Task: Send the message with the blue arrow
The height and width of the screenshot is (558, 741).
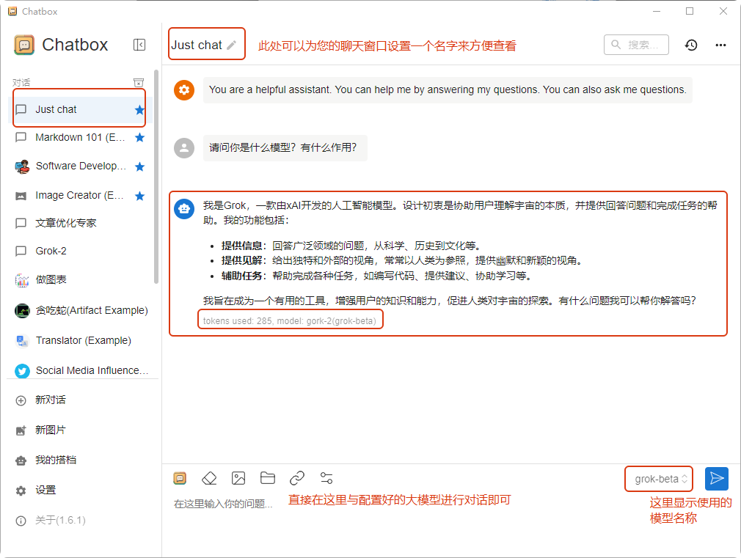Action: pos(717,479)
